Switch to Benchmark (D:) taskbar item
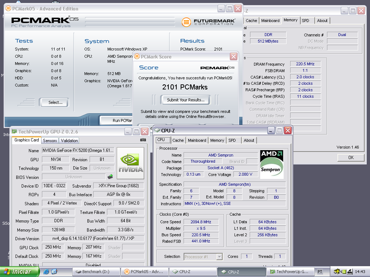Screen dimensions: 370x277 (x=95, y=272)
